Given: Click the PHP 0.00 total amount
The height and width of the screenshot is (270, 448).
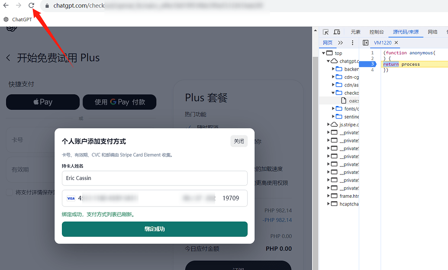Looking at the screenshot, I should [x=279, y=249].
